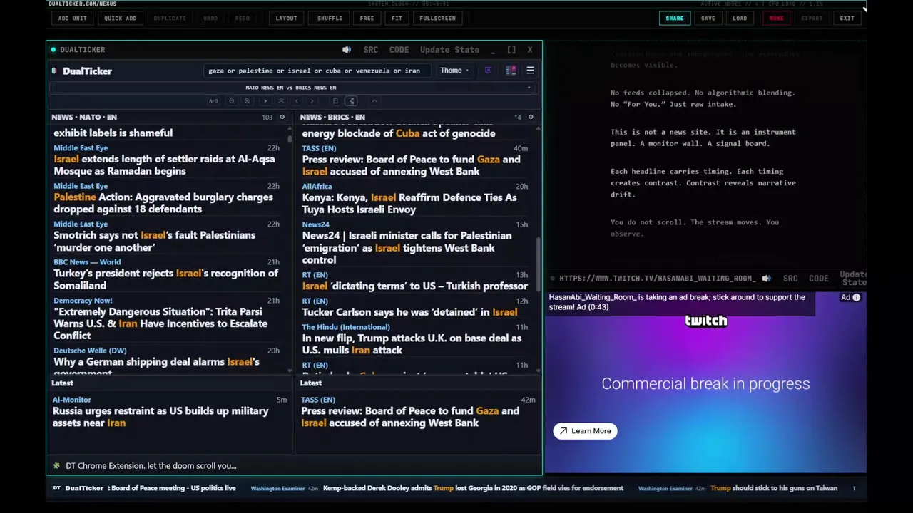Open the colorful layout icon beside hamburger
This screenshot has width=913, height=513.
(x=511, y=71)
